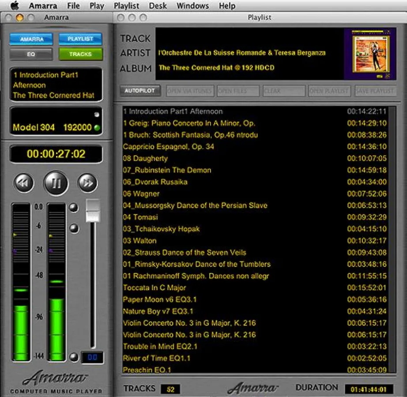The width and height of the screenshot is (407, 397).
Task: Click the top round knob beside meters
Action: (x=74, y=207)
